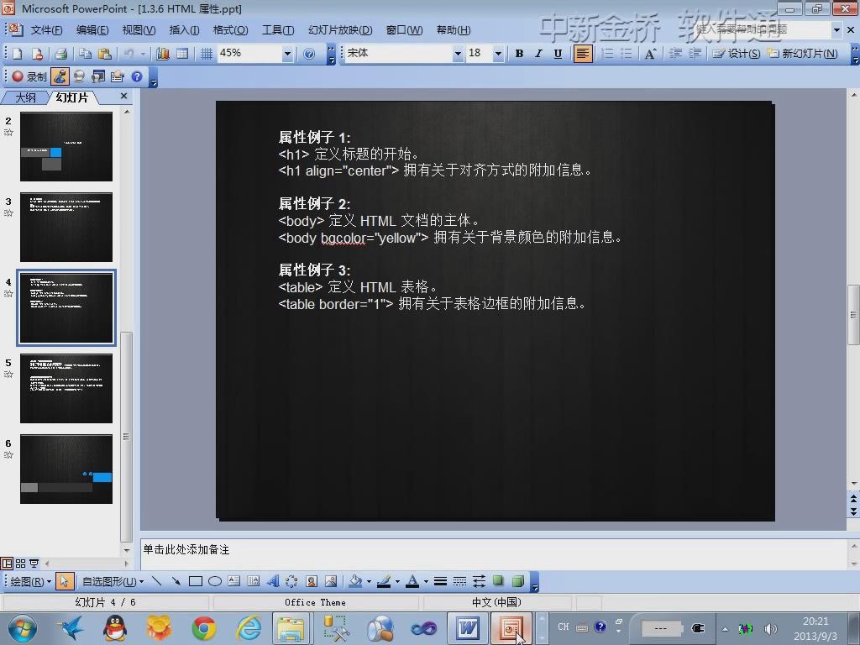Select slide 5 thumbnail

click(x=66, y=388)
